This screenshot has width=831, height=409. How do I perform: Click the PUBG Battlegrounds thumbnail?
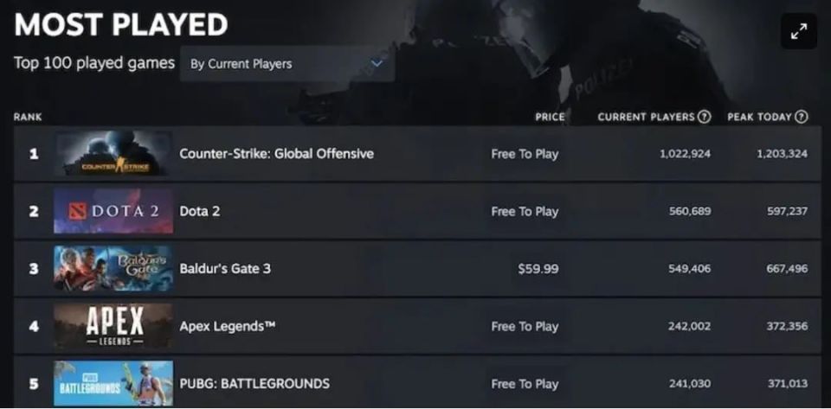113,383
